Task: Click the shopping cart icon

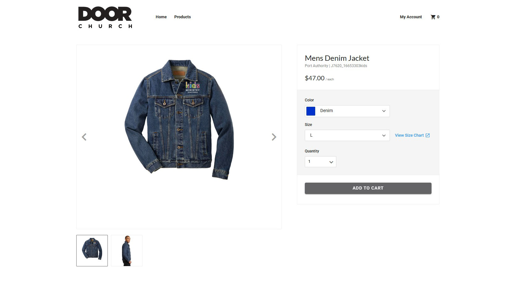Action: click(x=433, y=17)
